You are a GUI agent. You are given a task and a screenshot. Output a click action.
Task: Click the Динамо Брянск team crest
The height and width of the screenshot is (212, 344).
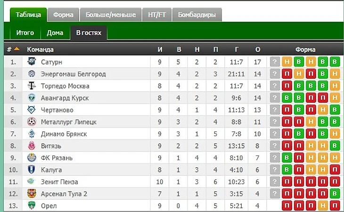tap(32, 134)
